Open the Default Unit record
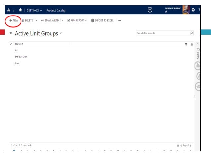 click(21, 57)
